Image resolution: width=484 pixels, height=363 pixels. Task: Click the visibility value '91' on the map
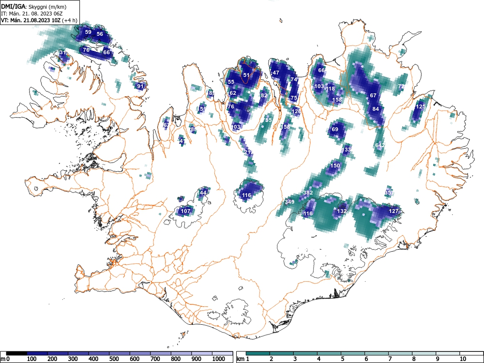tap(140, 86)
